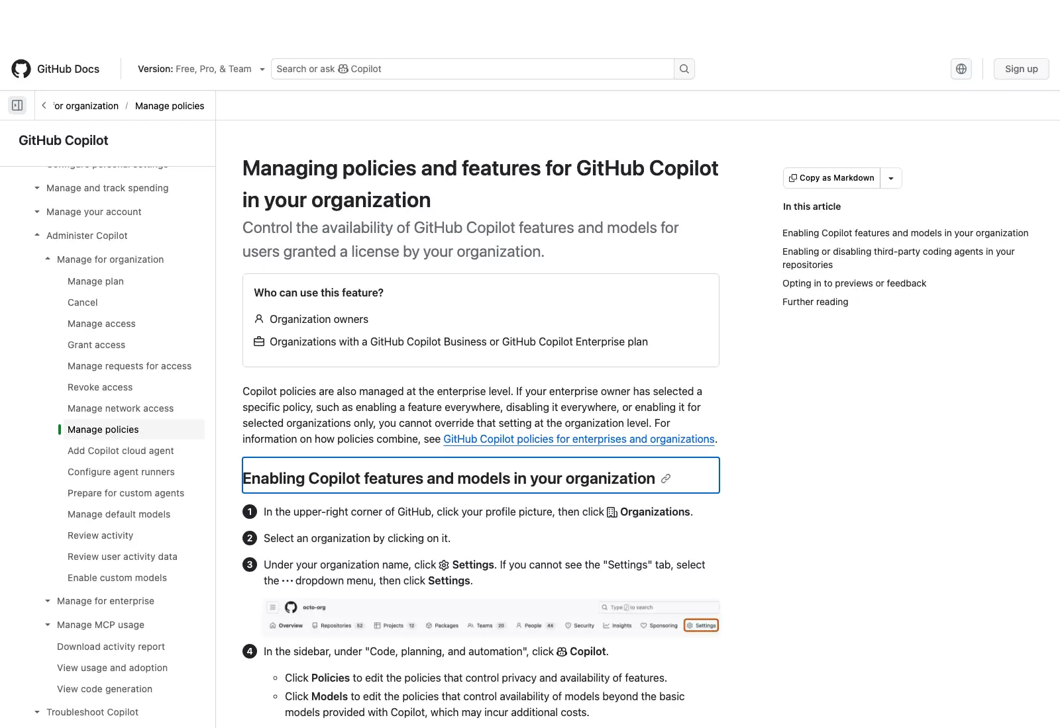This screenshot has width=1060, height=728.
Task: Select Download activity report
Action: [x=111, y=647]
